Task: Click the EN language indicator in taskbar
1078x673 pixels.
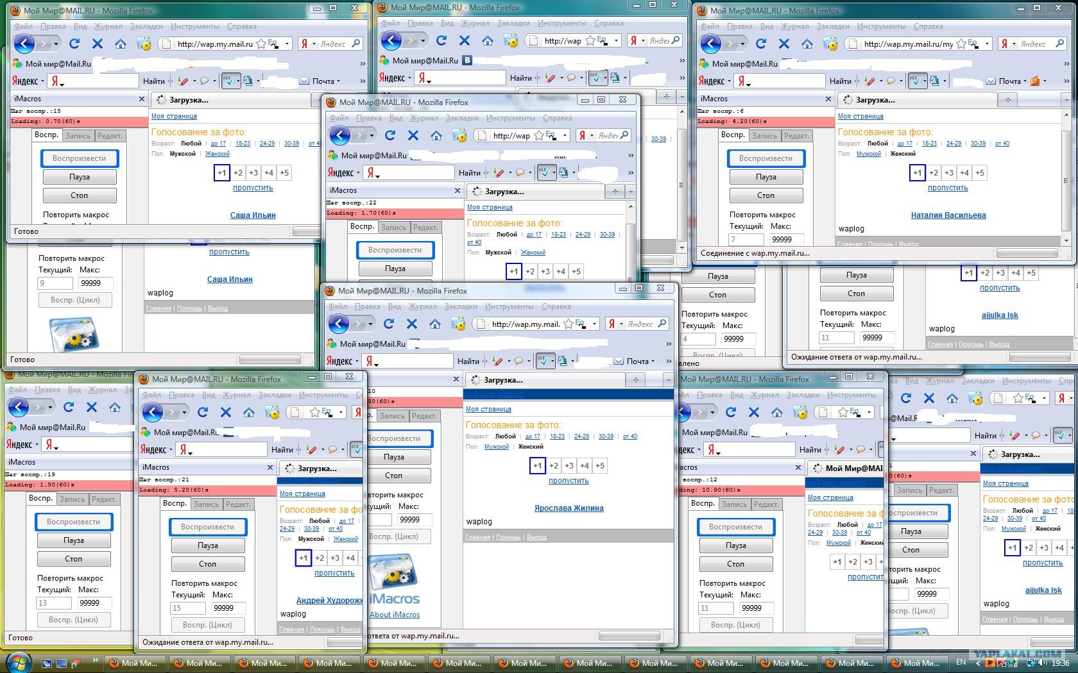Action: tap(961, 661)
